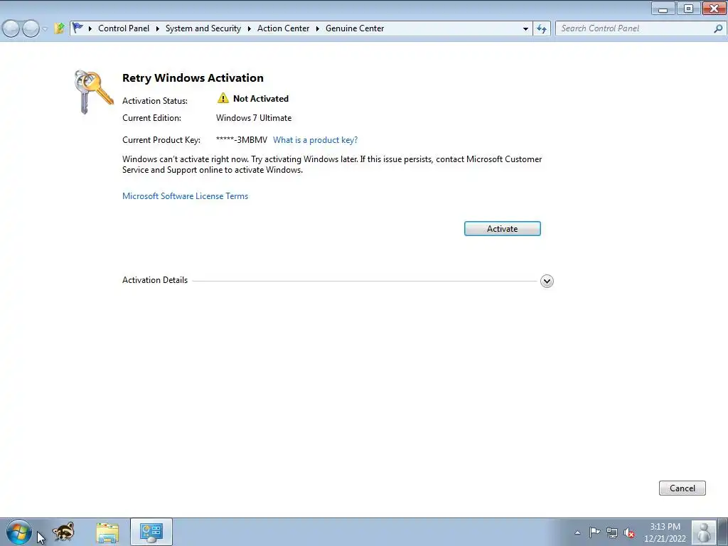Expand the Activation Details section

pos(547,281)
